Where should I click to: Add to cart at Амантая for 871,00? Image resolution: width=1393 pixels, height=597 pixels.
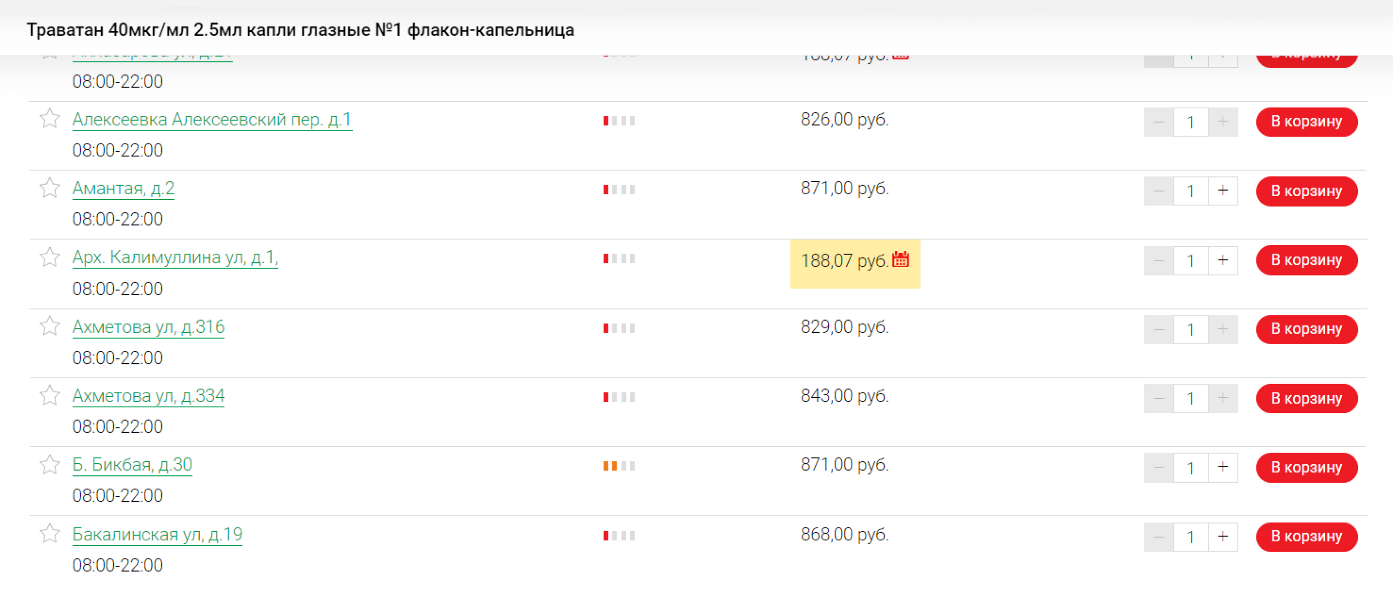(1307, 192)
